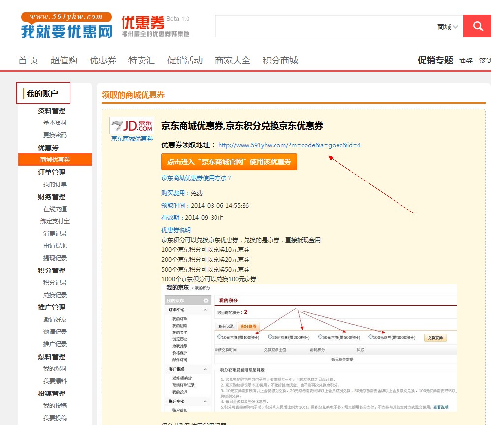Viewport: 491px width, 425px height.
Task: Select the highlighted 商城优惠券 sidebar item
Action: pos(55,159)
